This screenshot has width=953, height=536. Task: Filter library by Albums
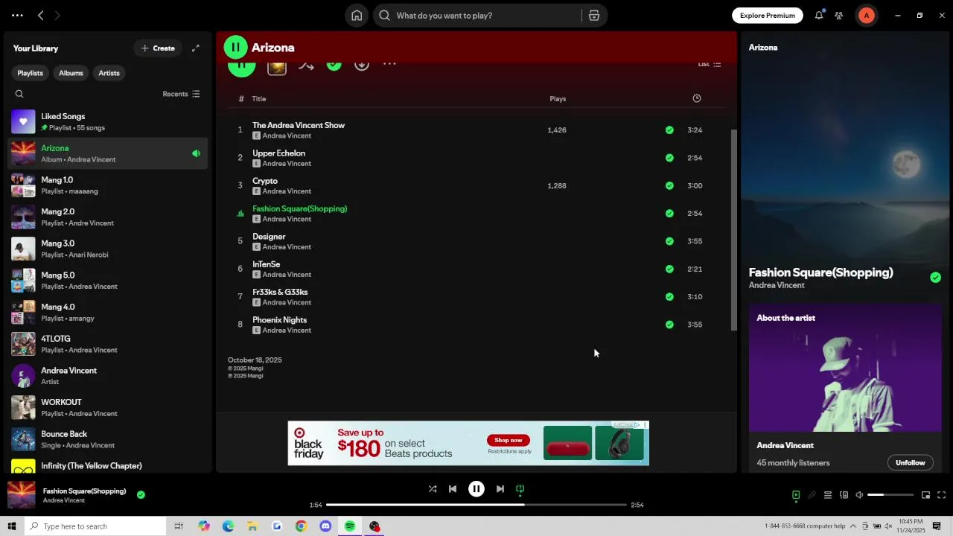(71, 73)
